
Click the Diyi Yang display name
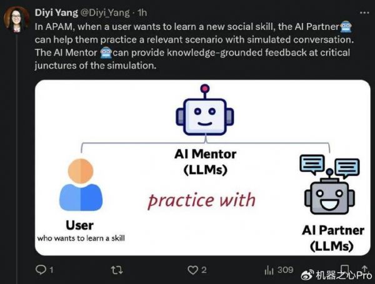pos(56,12)
